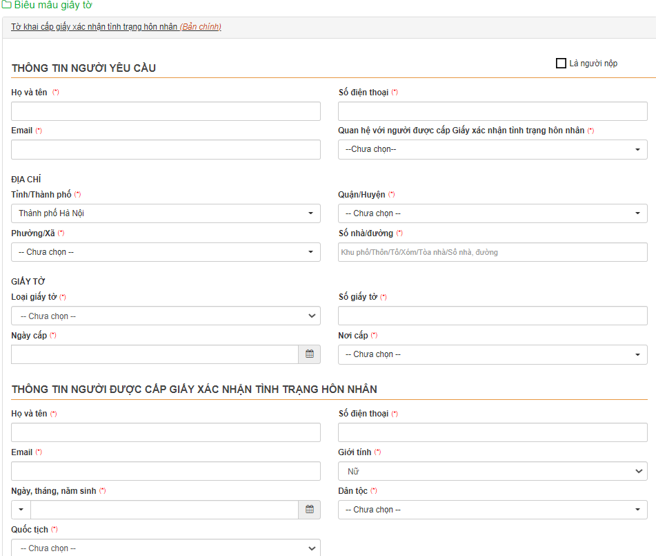The image size is (656, 556).
Task: Expand Tỉnh/Thành phố dropdown showing Hà Nội
Action: pyautogui.click(x=166, y=213)
